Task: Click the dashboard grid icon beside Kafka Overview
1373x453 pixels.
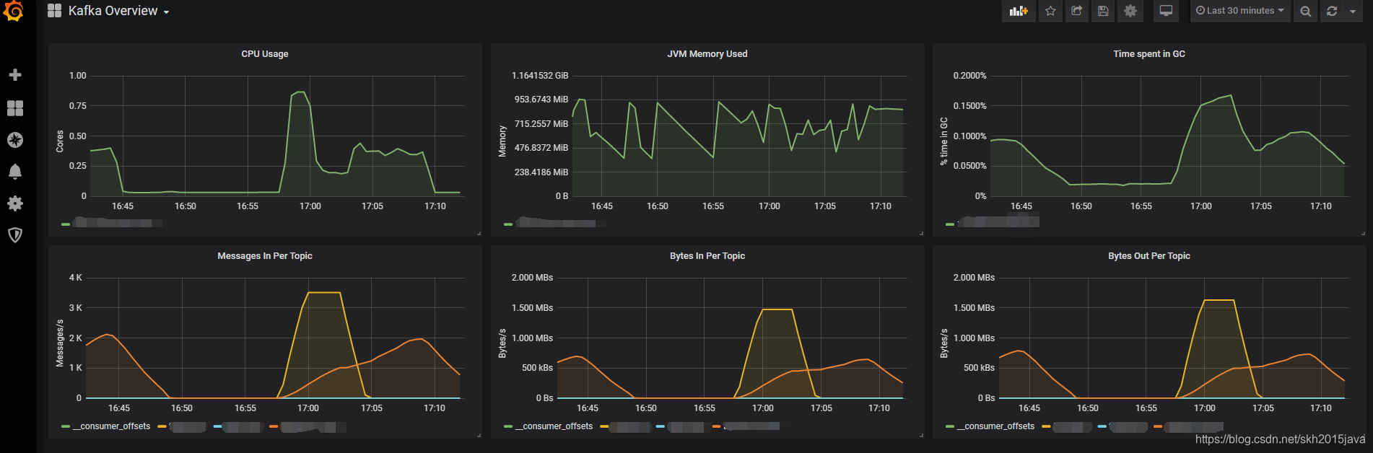Action: pyautogui.click(x=54, y=11)
